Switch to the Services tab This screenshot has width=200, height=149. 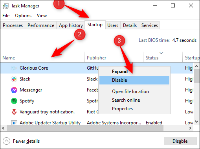(x=150, y=25)
